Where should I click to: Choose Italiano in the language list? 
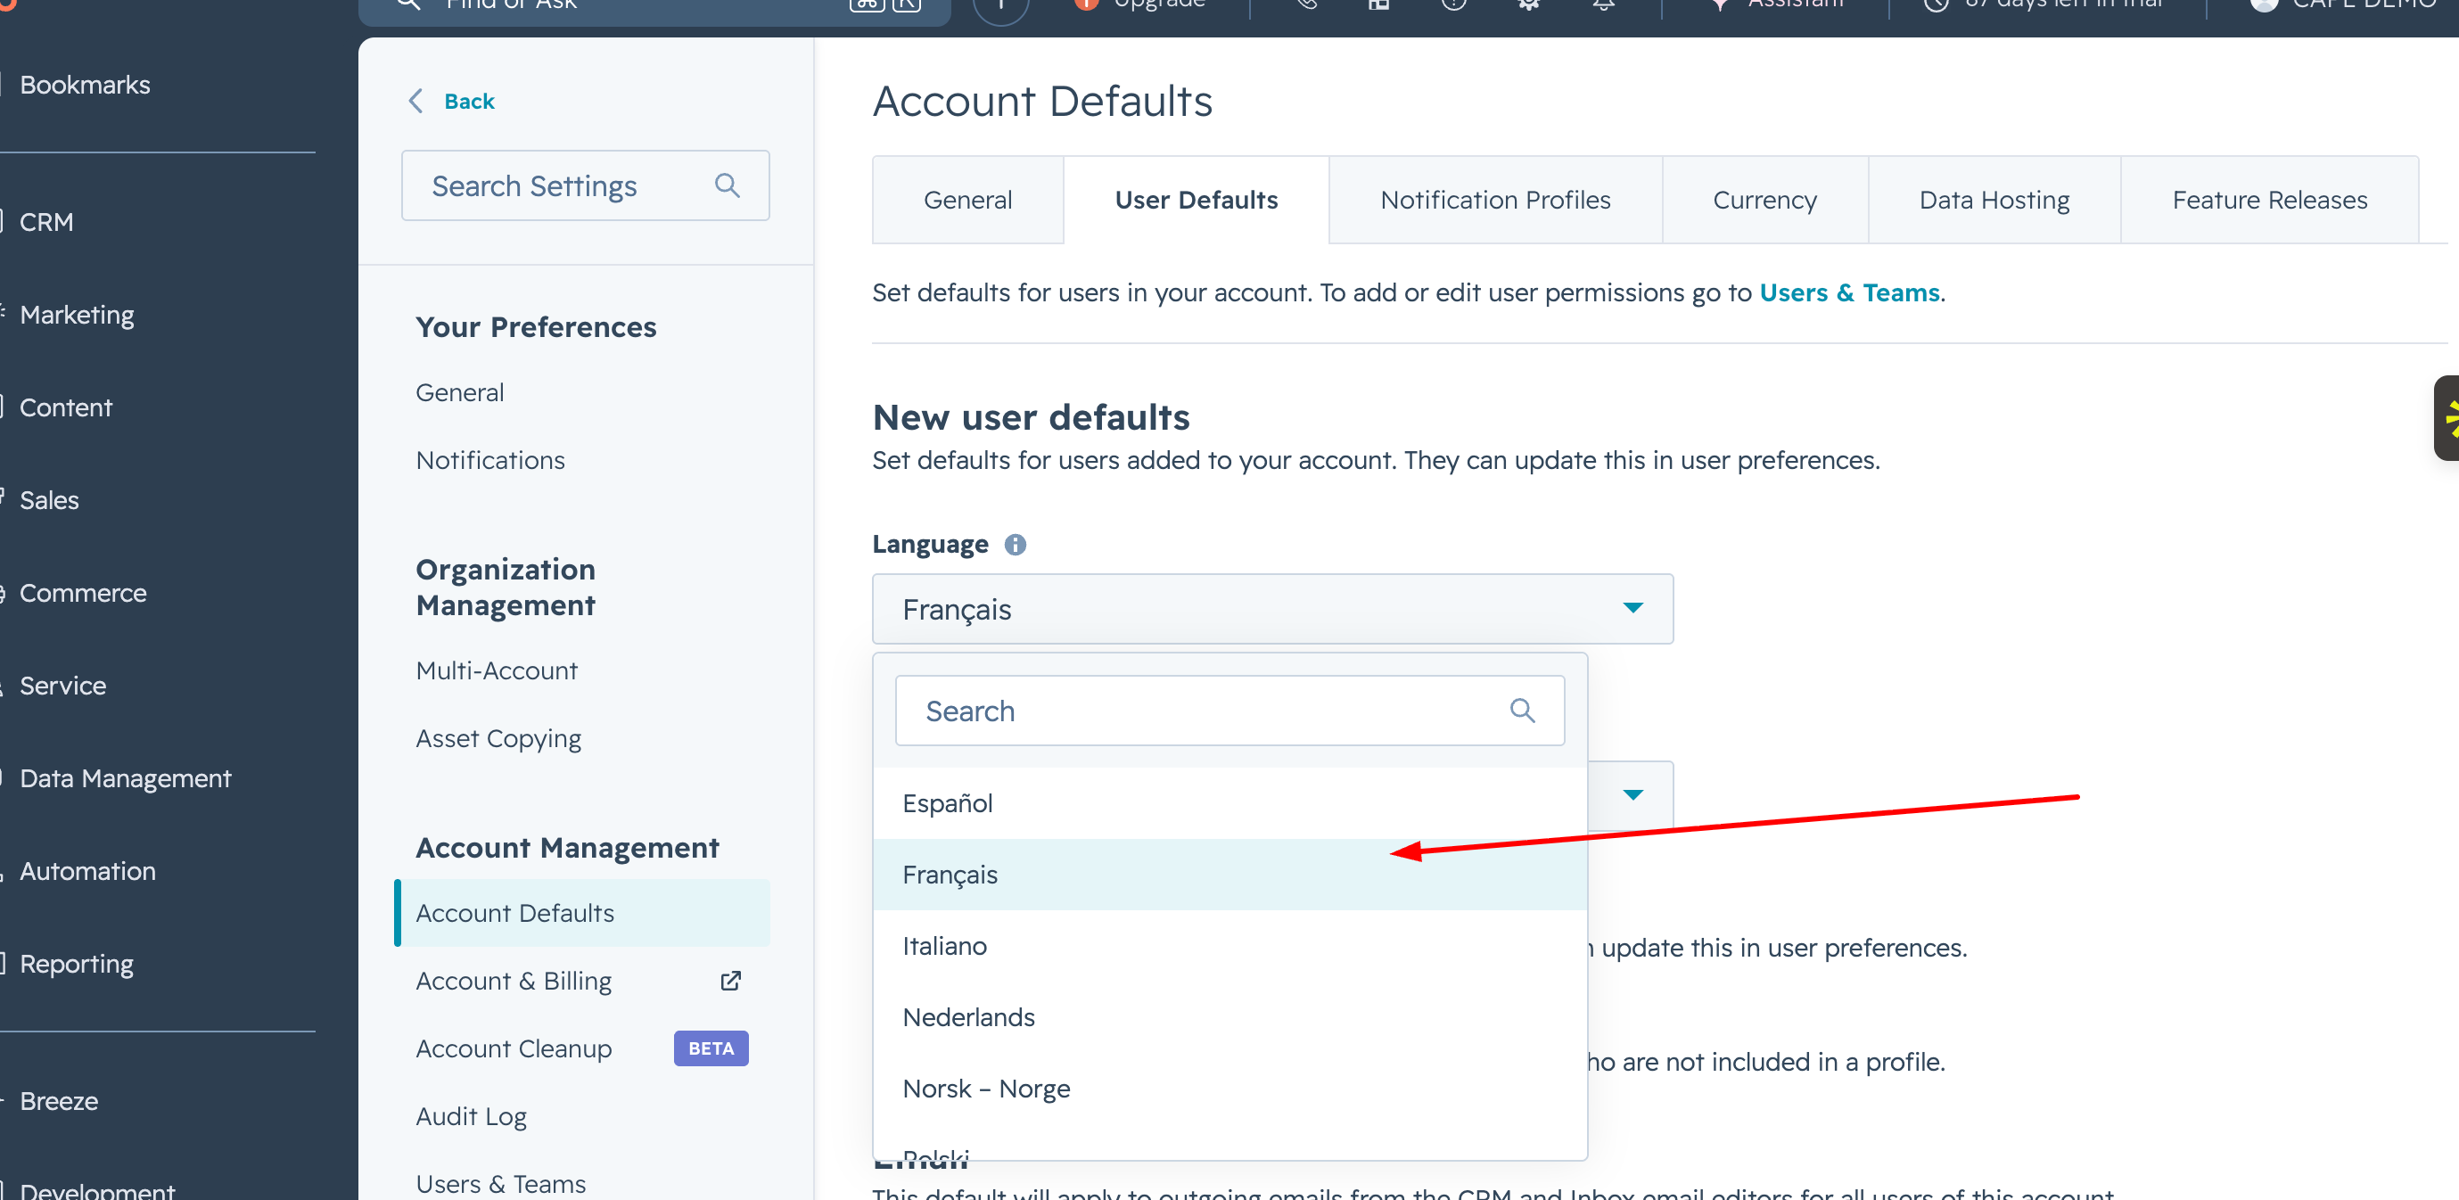[x=944, y=945]
